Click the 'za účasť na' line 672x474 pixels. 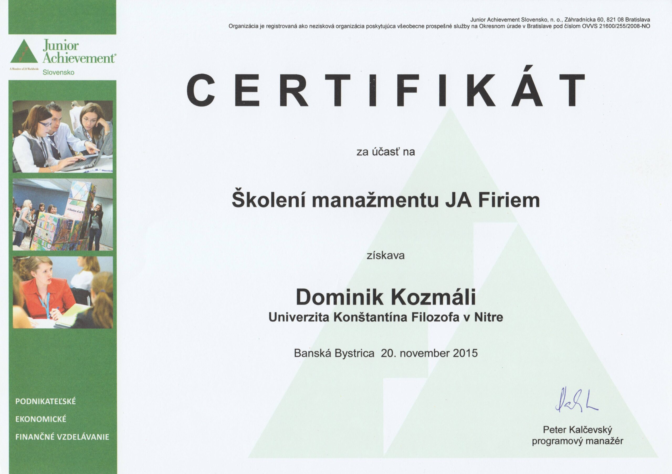pyautogui.click(x=385, y=152)
